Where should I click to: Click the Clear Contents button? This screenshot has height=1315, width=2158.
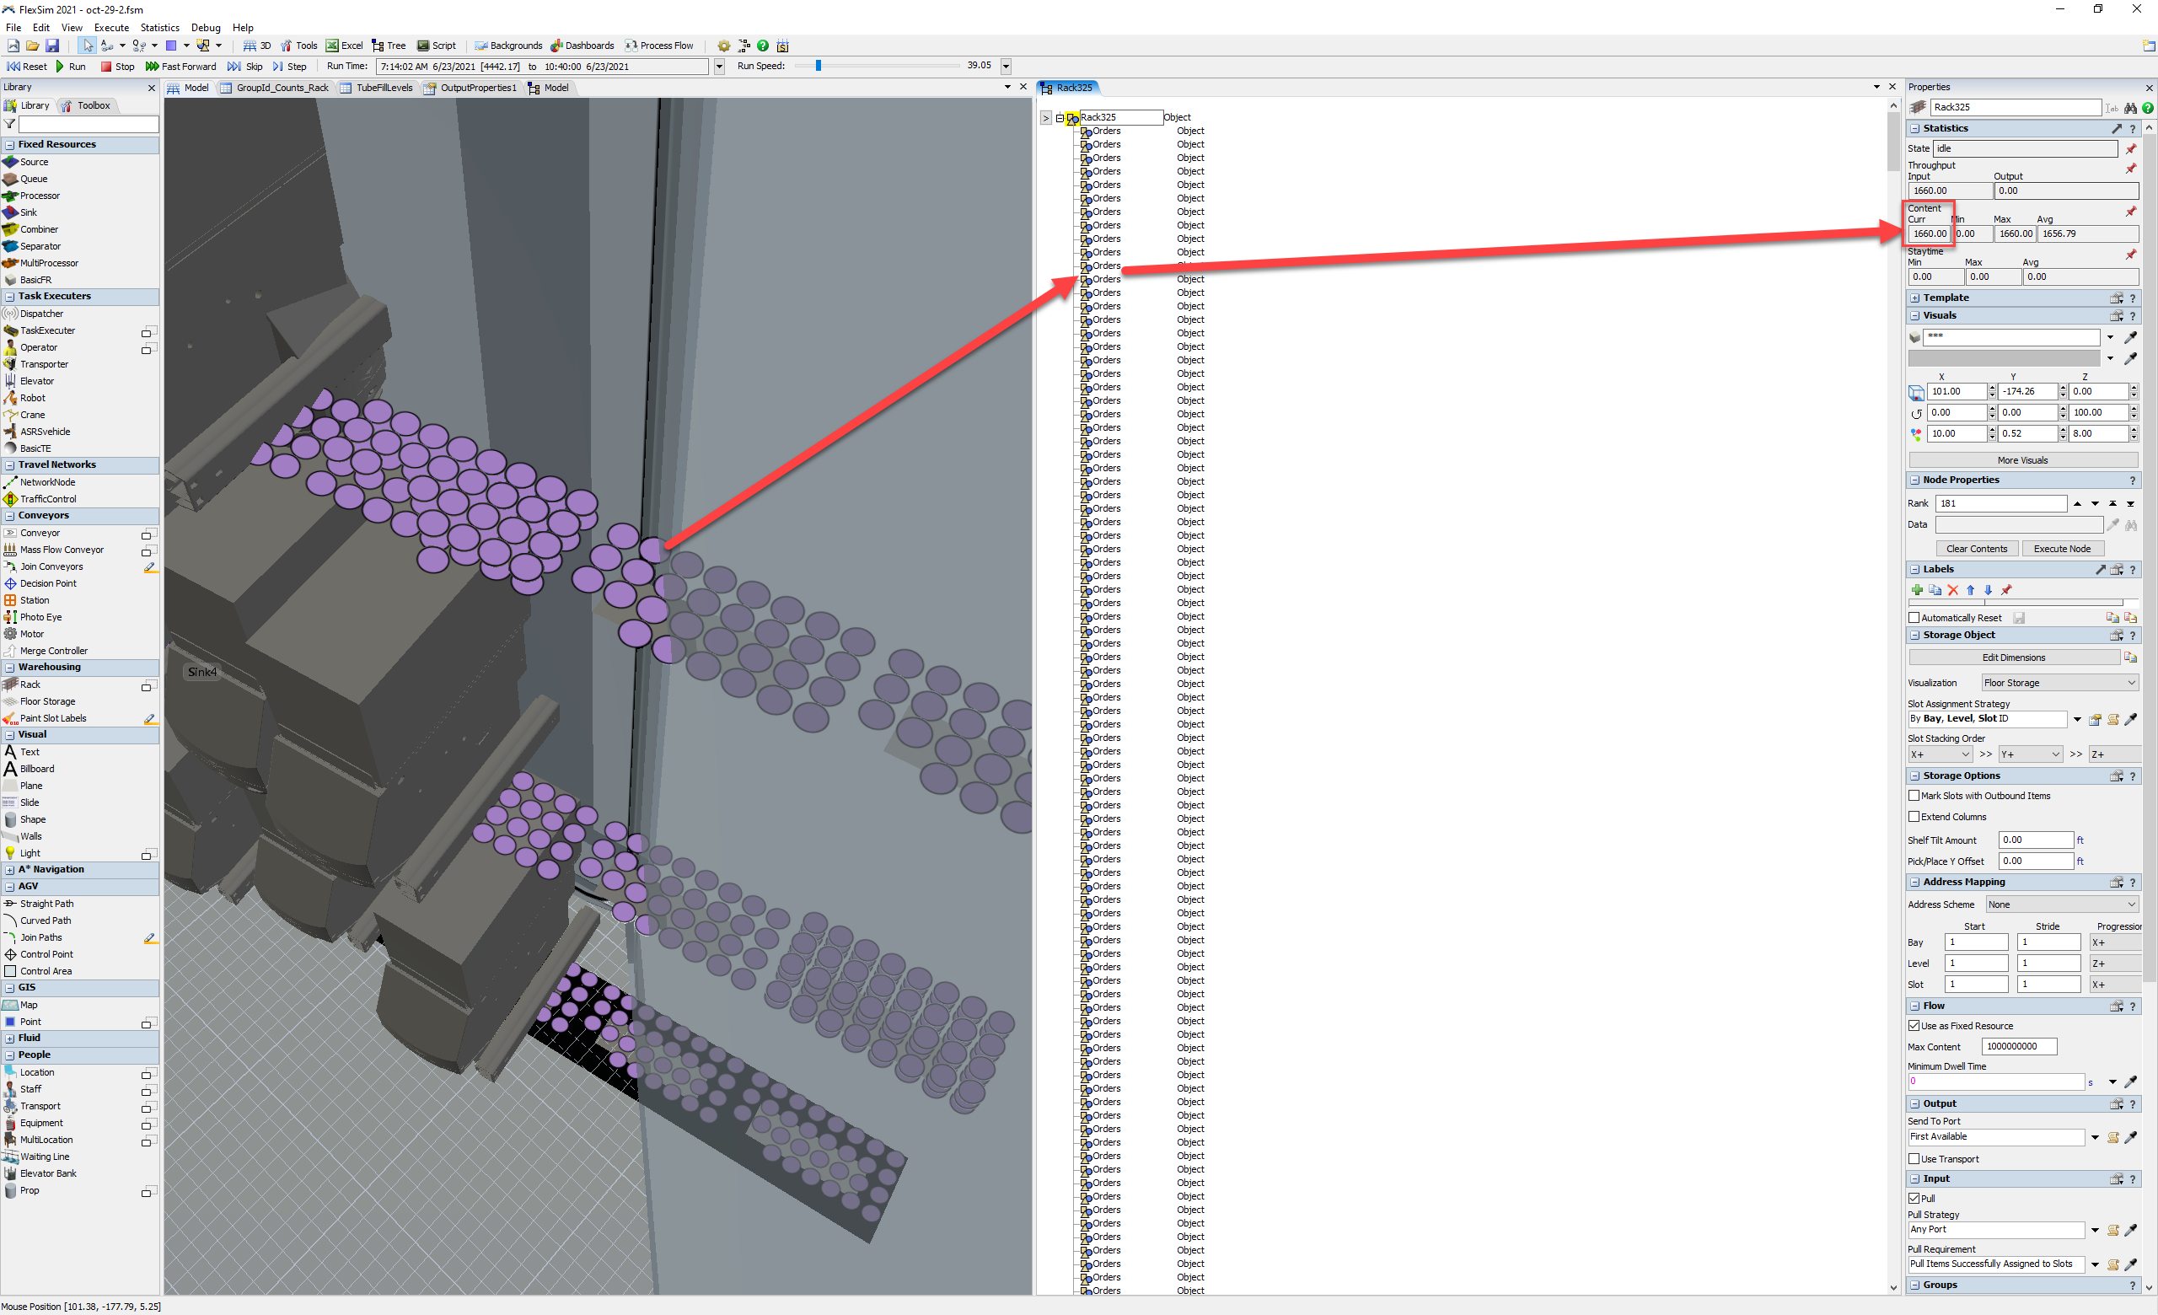pos(1976,549)
